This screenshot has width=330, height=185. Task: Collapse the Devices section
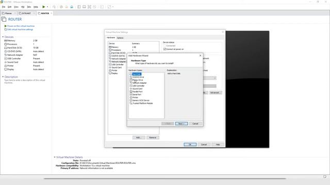(3, 37)
